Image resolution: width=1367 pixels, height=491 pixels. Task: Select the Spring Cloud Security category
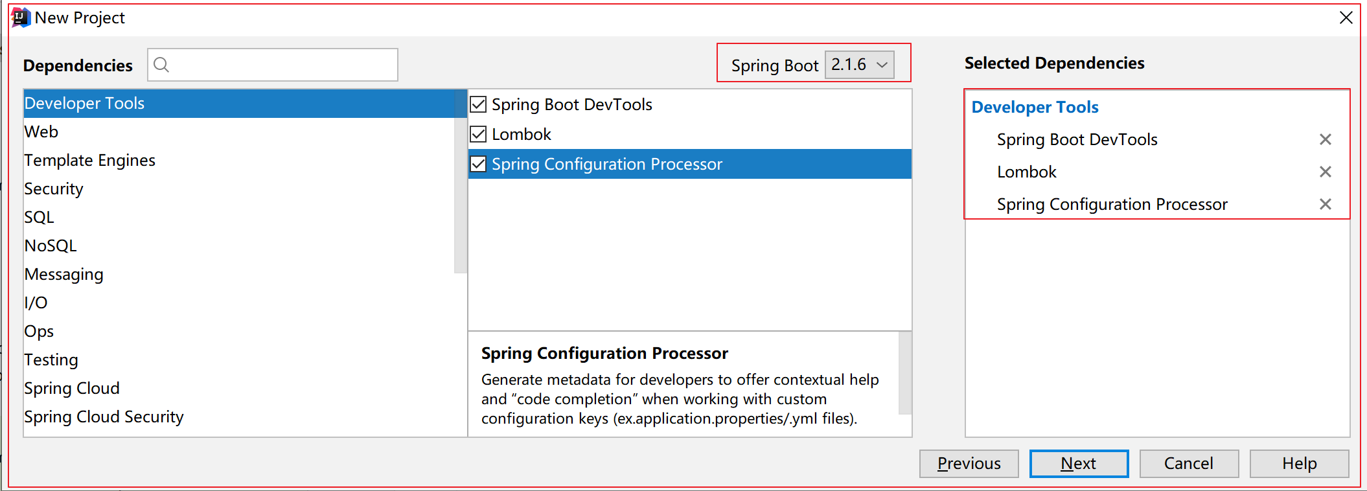pos(239,417)
